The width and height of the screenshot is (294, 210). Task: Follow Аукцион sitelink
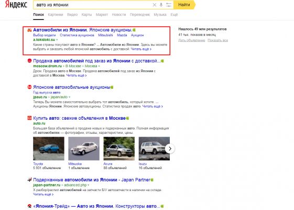coord(137,35)
